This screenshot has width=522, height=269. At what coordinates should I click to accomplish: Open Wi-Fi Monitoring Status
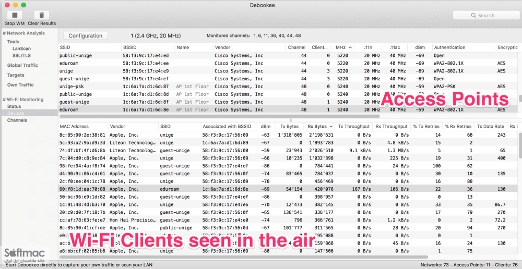[x=14, y=106]
